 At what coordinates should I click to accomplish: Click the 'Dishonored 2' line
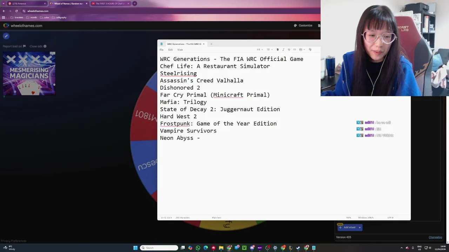pos(180,88)
